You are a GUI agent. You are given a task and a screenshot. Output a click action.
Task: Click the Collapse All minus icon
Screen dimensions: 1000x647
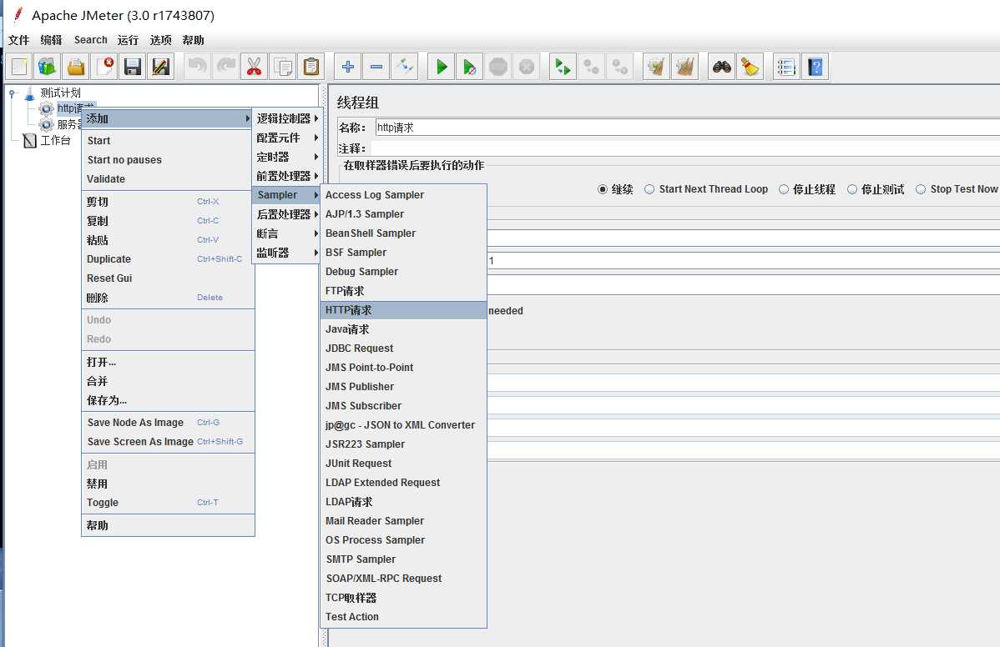click(x=376, y=67)
